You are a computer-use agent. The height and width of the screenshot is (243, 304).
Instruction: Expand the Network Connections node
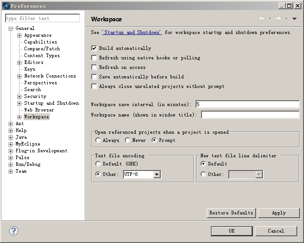click(19, 76)
